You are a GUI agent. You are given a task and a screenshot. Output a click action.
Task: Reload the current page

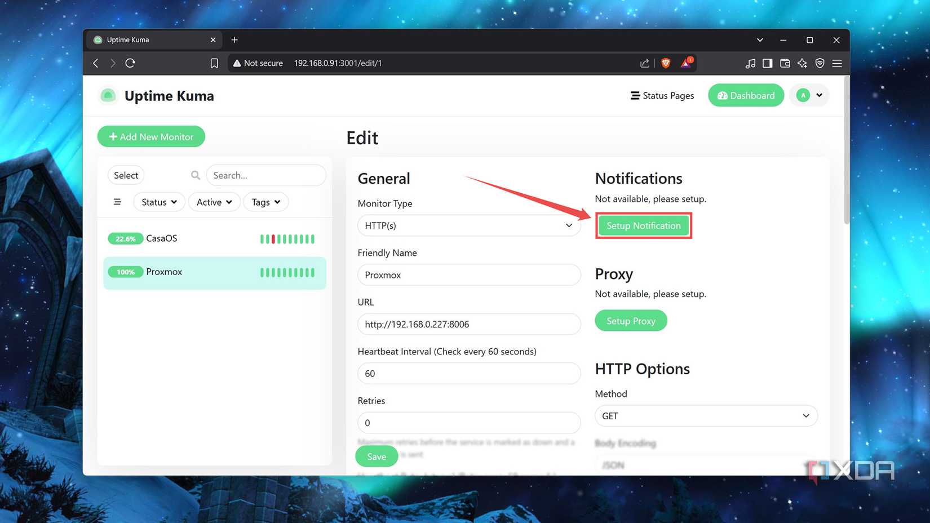[130, 63]
